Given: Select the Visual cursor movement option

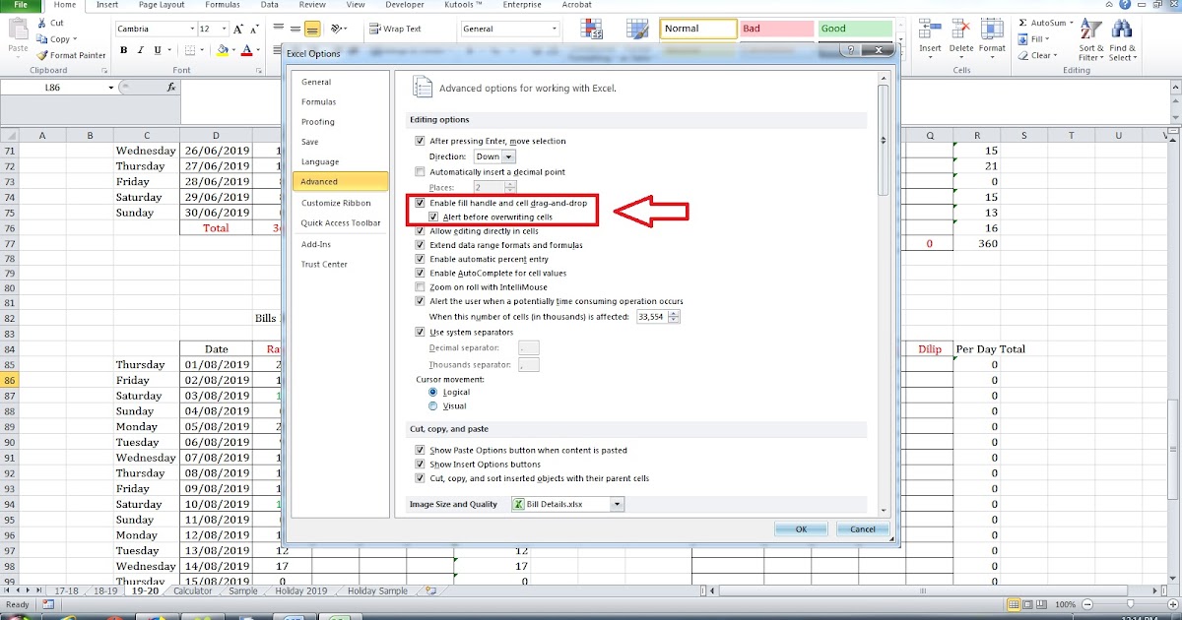Looking at the screenshot, I should point(430,405).
